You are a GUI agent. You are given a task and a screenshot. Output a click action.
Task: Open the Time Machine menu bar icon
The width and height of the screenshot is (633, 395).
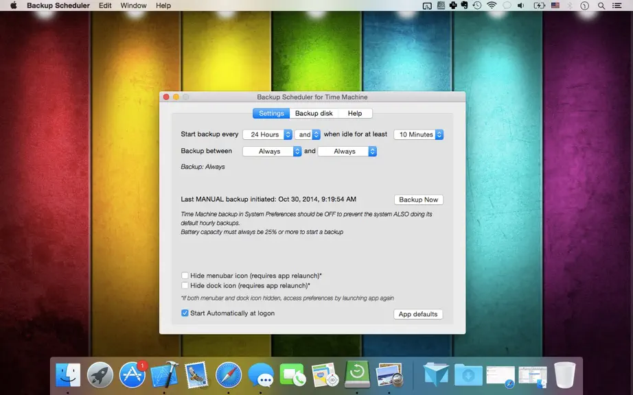click(477, 5)
